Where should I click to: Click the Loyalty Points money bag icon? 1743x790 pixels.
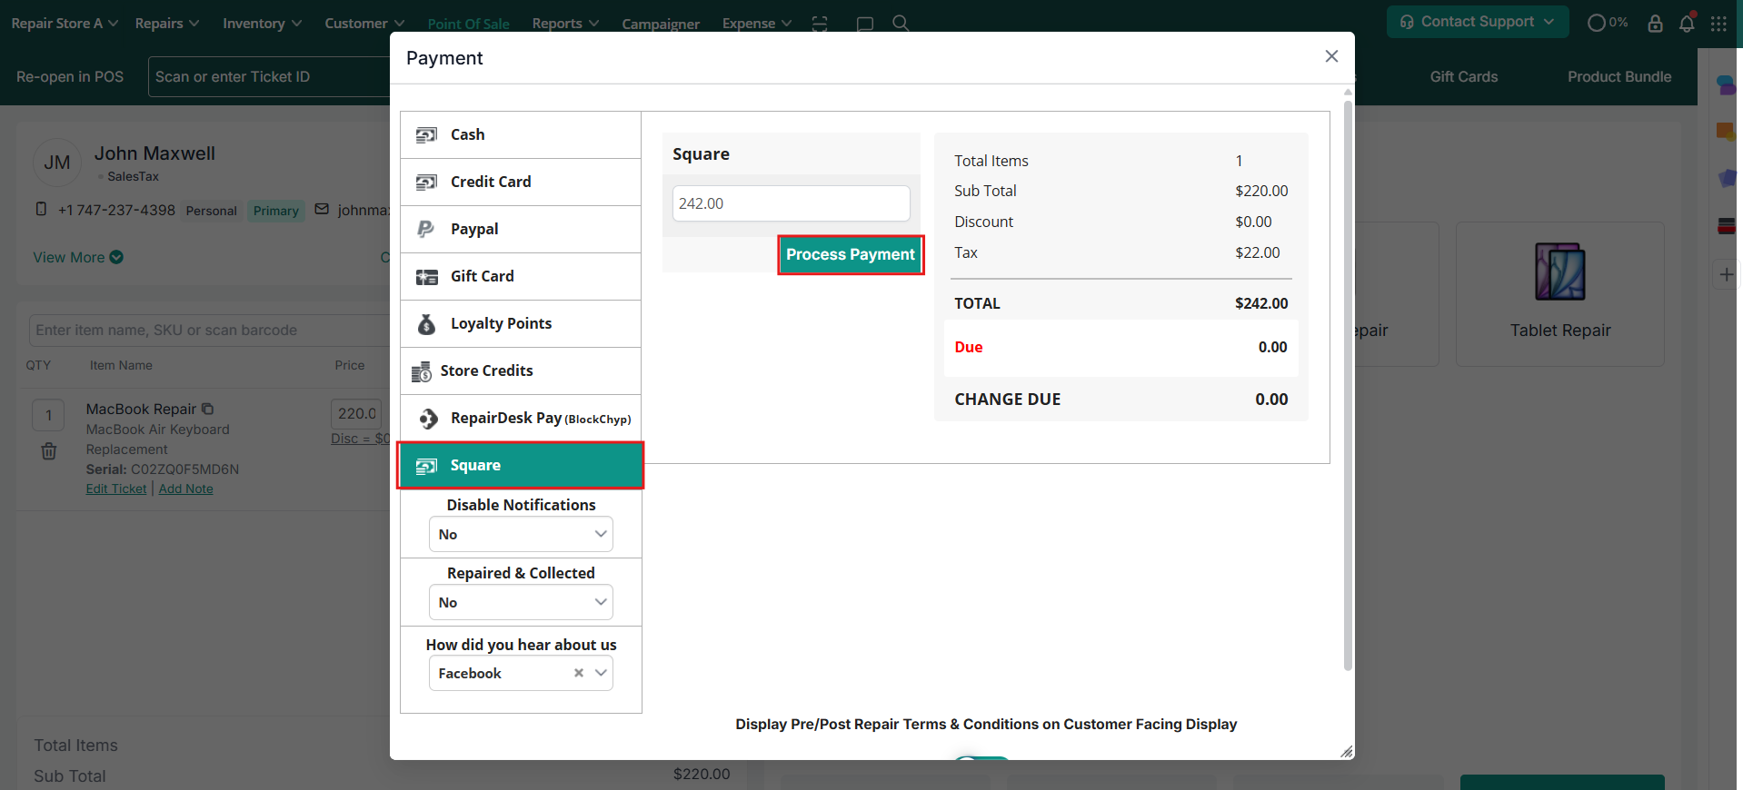[x=426, y=324]
